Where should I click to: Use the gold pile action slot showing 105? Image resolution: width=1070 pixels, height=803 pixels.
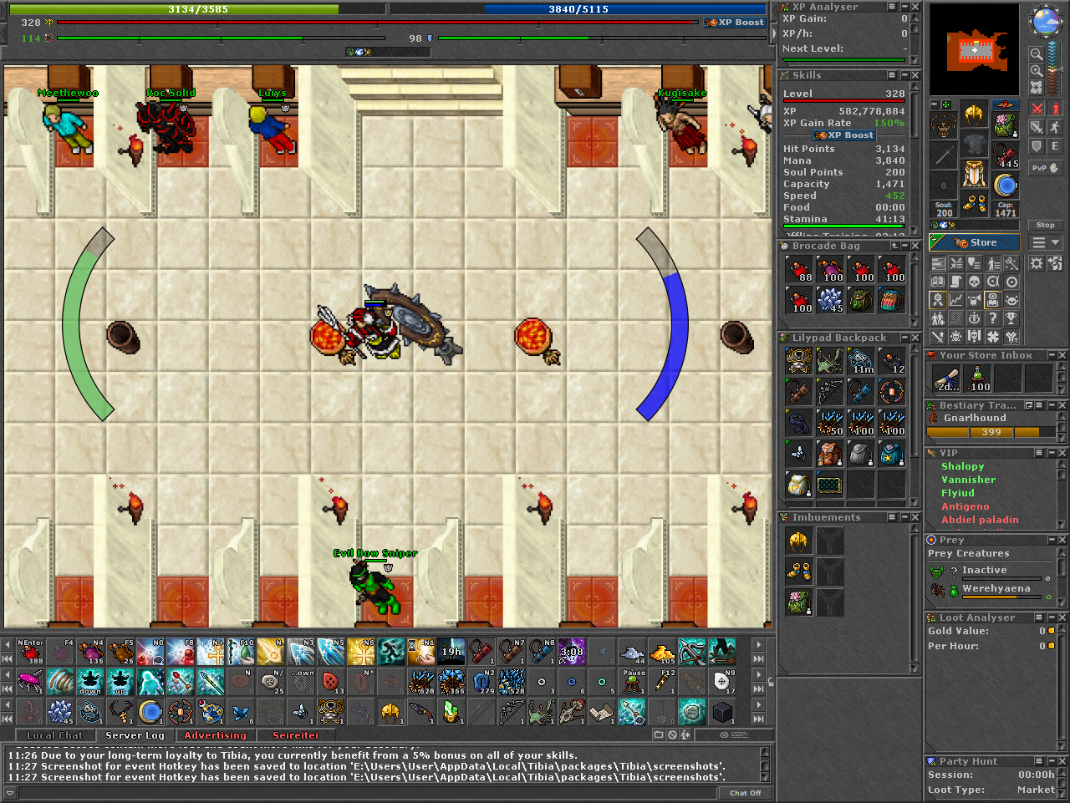[662, 652]
